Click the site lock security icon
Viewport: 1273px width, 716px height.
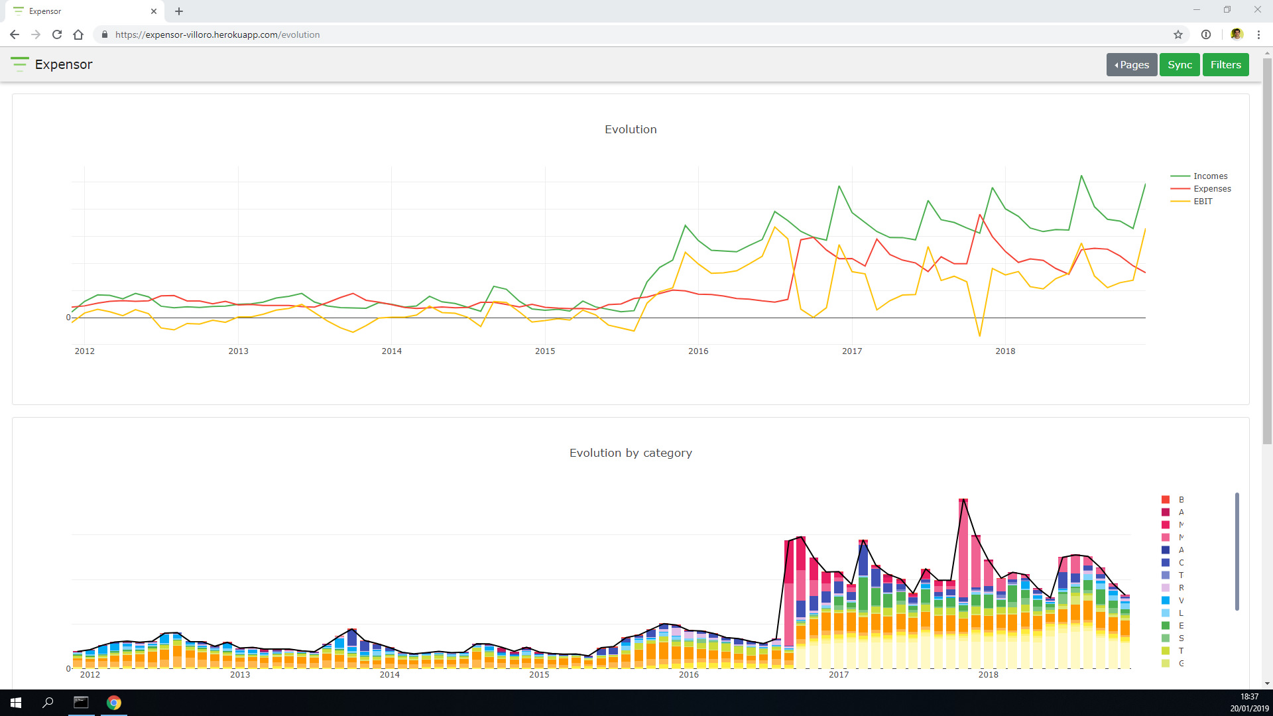[x=105, y=34]
